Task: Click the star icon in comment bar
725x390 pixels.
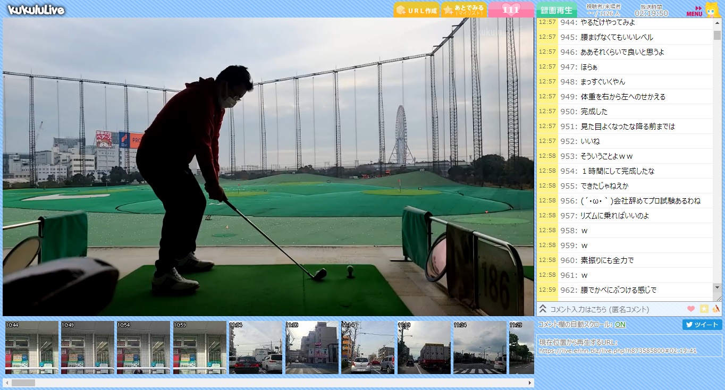Action: coord(704,309)
